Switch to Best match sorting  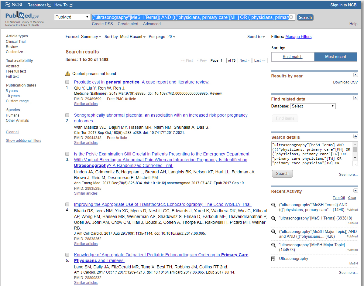(x=293, y=57)
